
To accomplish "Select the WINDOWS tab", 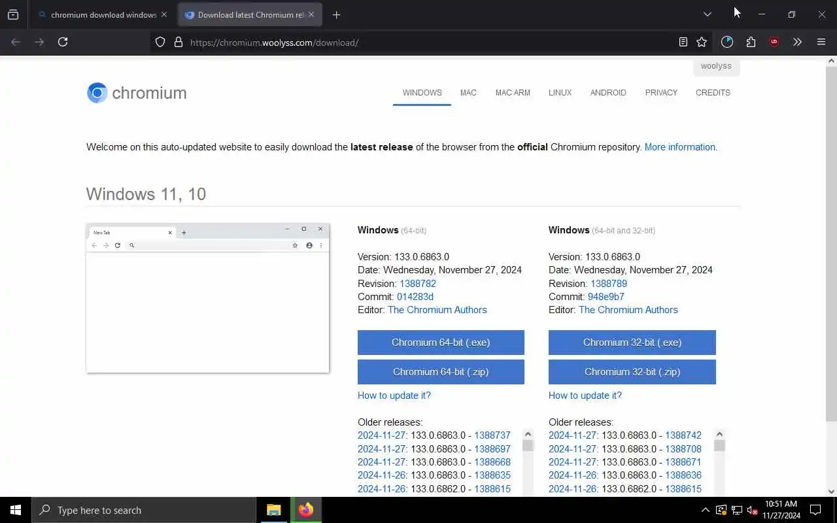I will [422, 93].
